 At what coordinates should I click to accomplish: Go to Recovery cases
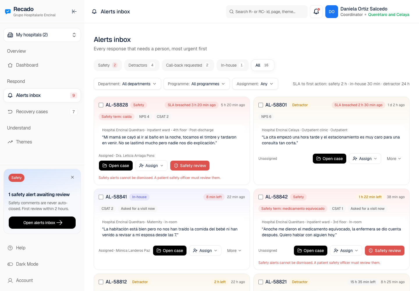tap(42, 112)
